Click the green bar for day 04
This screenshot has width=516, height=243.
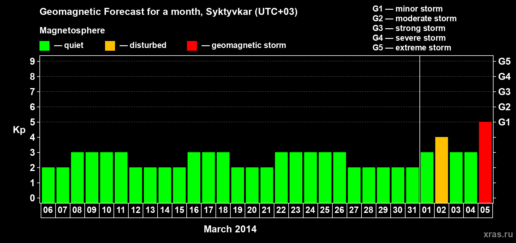pos(471,177)
